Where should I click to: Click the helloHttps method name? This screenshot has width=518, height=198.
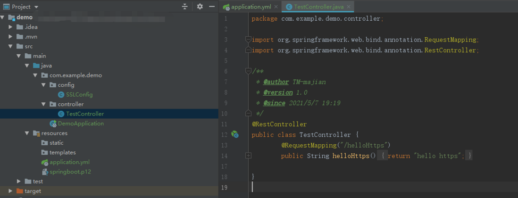[351, 156]
